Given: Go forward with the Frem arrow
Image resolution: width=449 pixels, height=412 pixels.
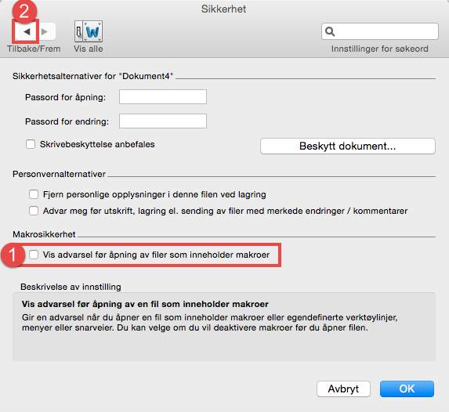Looking at the screenshot, I should (45, 31).
